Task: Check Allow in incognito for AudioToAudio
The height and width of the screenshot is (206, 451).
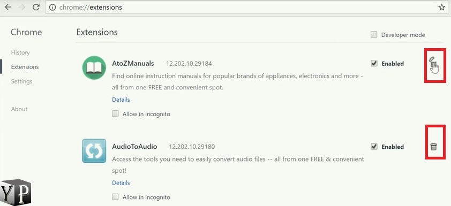Action: pyautogui.click(x=115, y=197)
